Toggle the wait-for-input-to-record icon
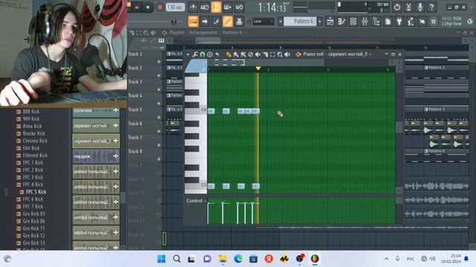 pyautogui.click(x=205, y=7)
